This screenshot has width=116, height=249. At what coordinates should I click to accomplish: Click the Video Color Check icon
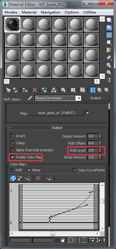coord(109,50)
